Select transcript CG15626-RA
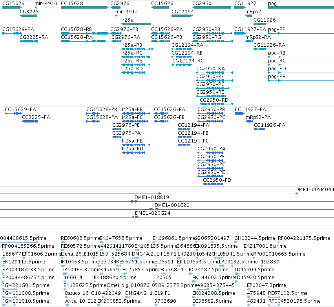This screenshot has height=307, width=334. (161, 33)
